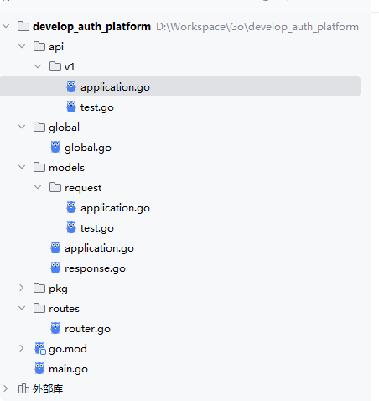Click the gopher icon beside response.go

pos(55,268)
